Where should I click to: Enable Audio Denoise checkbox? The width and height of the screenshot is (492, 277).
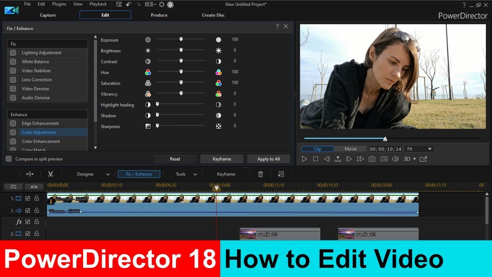point(13,98)
